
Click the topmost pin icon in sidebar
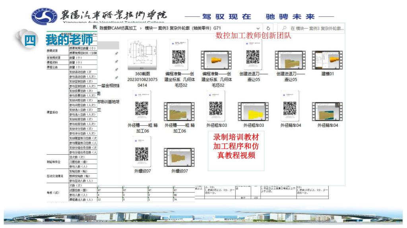(x=116, y=53)
